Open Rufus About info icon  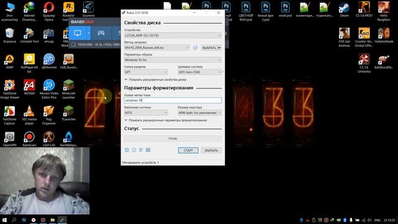coord(134,150)
